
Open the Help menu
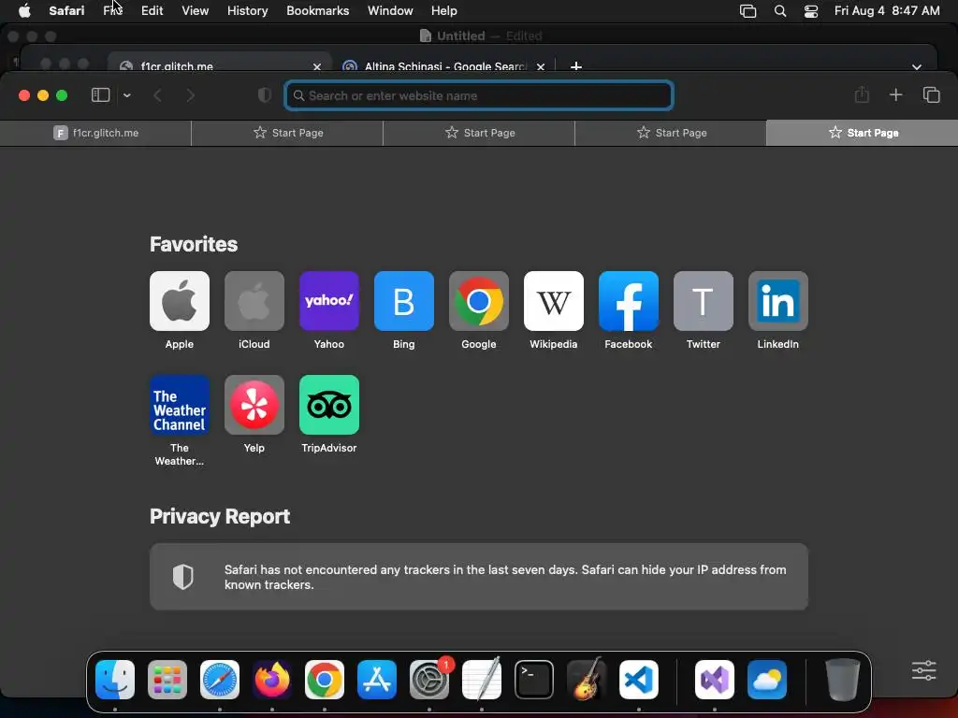(444, 10)
